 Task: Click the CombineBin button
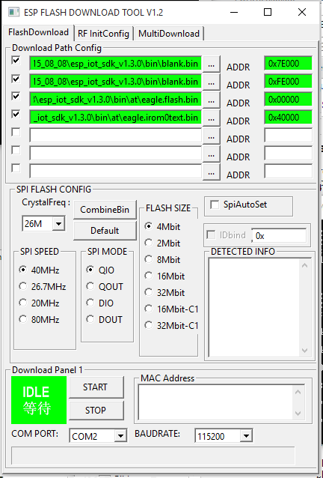(x=105, y=210)
